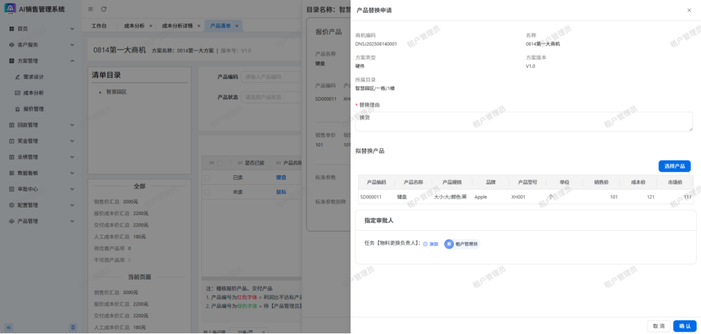Viewport: 701px width, 334px height.
Task: Check the checkbox on the 键盘 row
Action: coord(207,178)
